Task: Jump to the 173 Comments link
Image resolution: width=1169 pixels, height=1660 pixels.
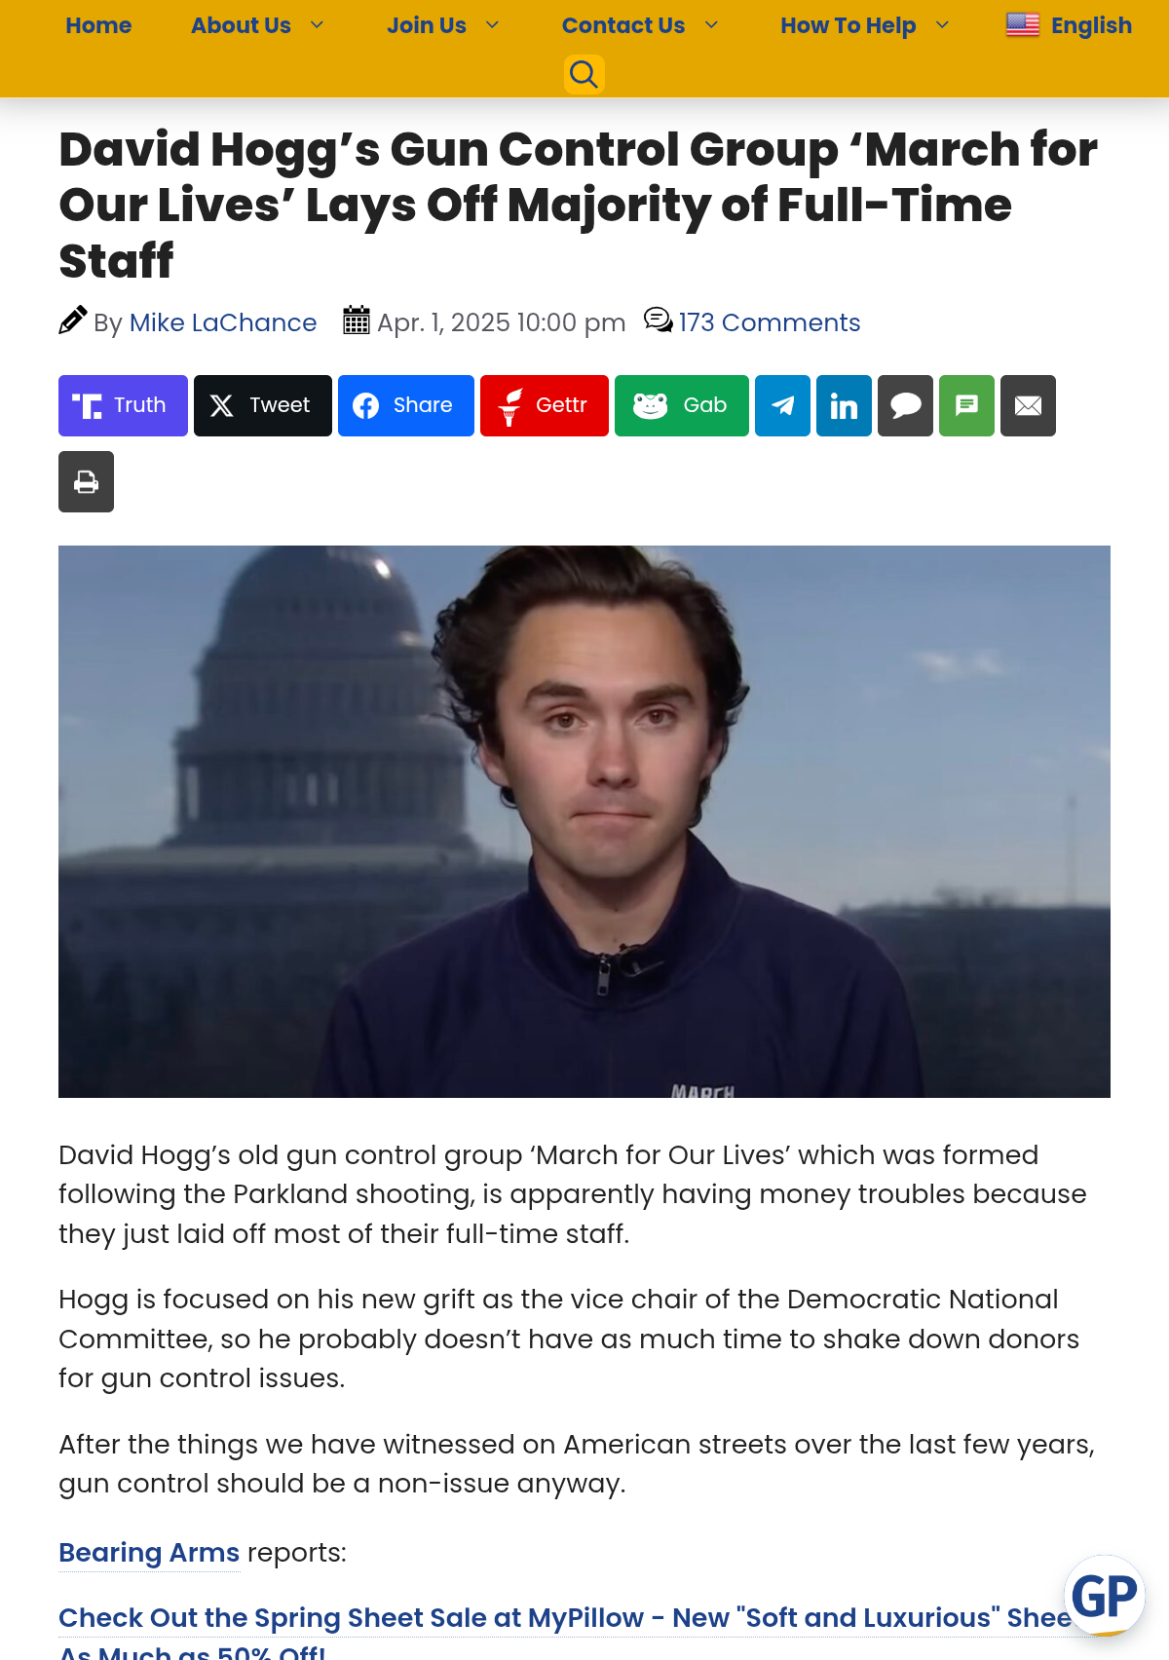Action: [770, 322]
